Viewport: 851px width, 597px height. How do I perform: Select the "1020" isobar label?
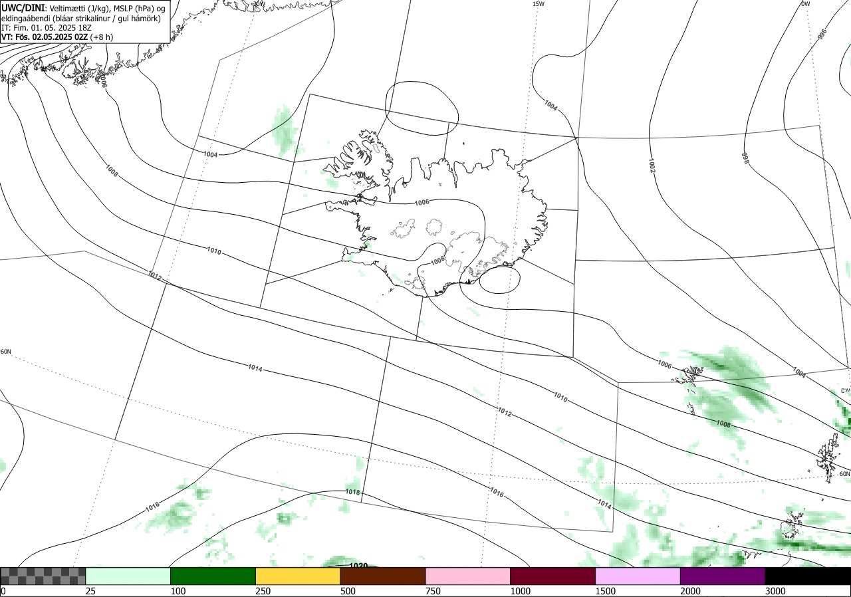(x=358, y=566)
